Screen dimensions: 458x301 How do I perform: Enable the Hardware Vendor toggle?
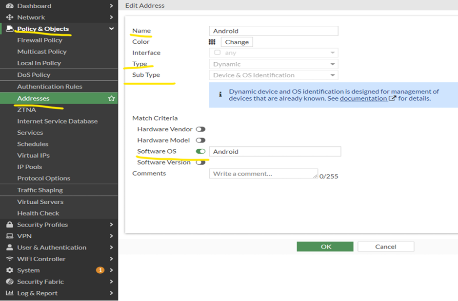click(200, 129)
